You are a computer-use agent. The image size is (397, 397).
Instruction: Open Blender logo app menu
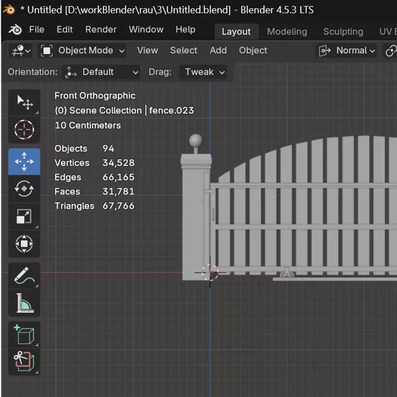coord(15,30)
